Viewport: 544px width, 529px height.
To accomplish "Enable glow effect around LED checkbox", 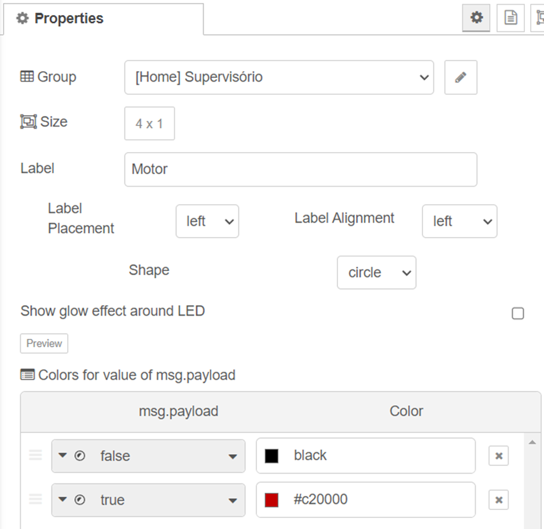I will coord(517,313).
